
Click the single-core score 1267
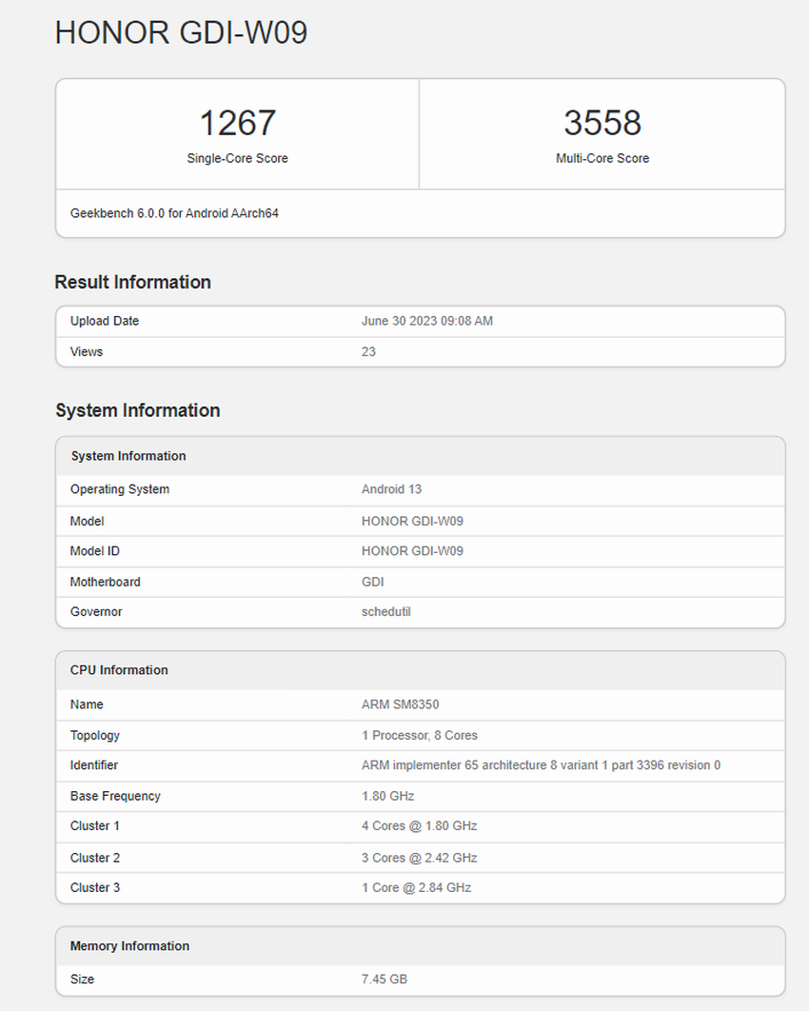237,123
